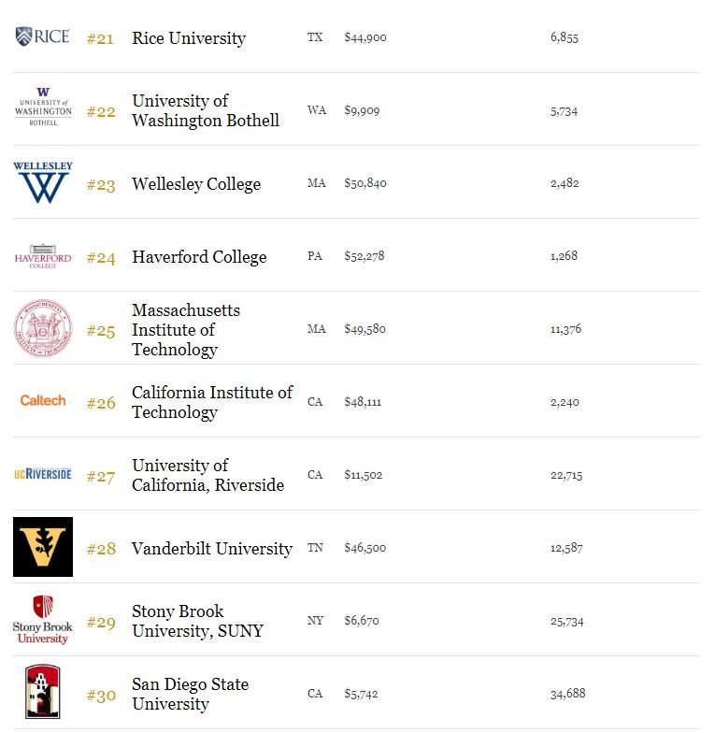This screenshot has height=733, width=715.
Task: Select the Haverford College logo
Action: (42, 256)
